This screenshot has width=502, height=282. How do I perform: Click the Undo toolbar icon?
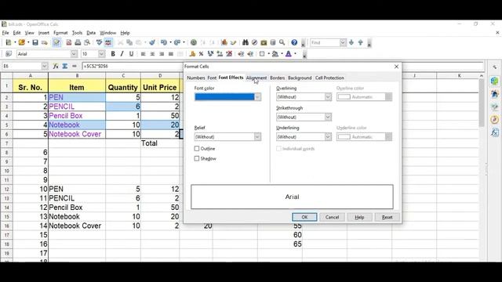pos(164,42)
